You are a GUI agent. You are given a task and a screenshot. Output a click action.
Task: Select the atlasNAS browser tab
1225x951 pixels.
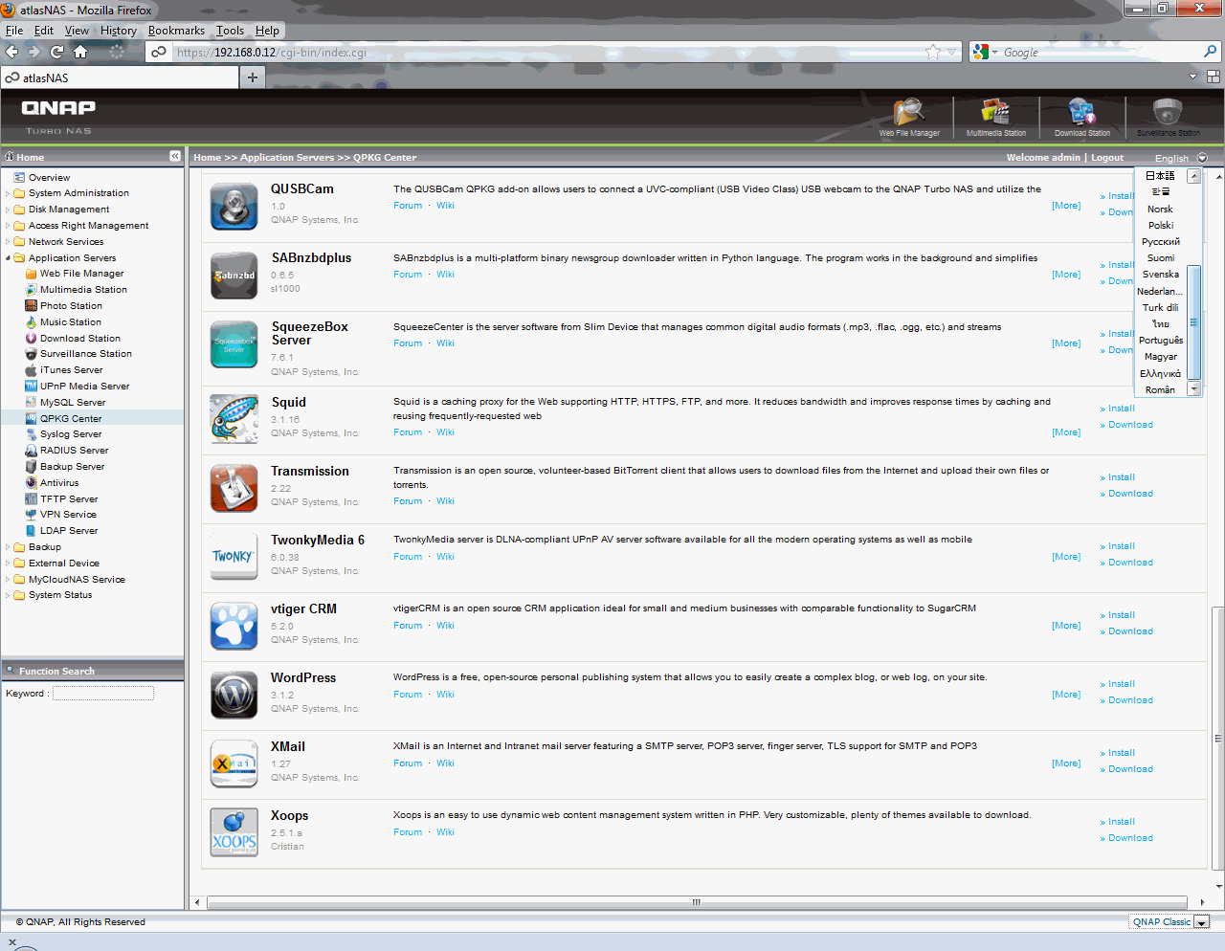tap(120, 77)
